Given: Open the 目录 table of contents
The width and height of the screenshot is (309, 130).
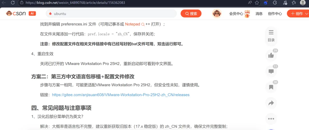Looking at the screenshot, I should (271, 36).
